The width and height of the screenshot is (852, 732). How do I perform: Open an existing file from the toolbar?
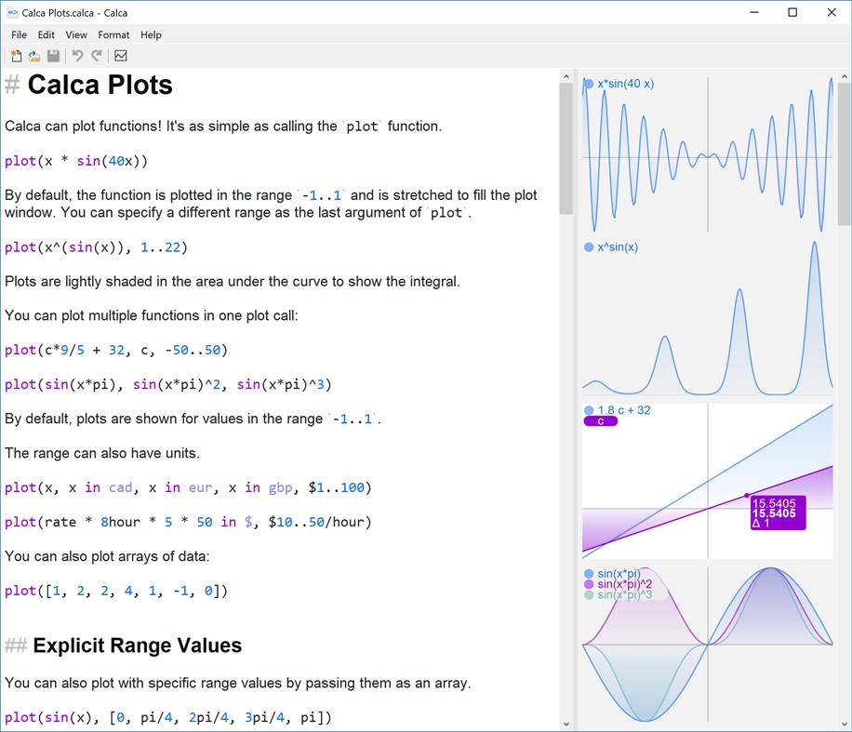point(33,56)
